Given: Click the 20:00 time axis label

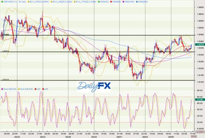Looking at the screenshot, I should 15,134.
